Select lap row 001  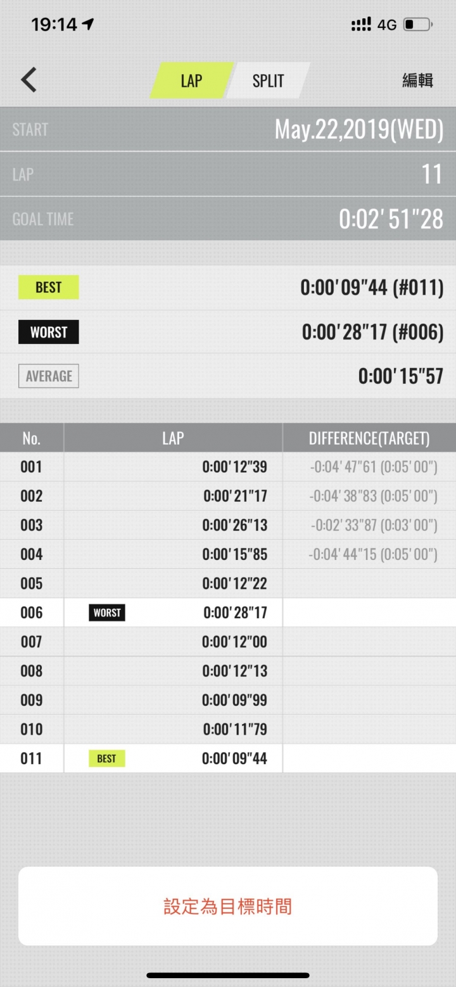tap(228, 467)
